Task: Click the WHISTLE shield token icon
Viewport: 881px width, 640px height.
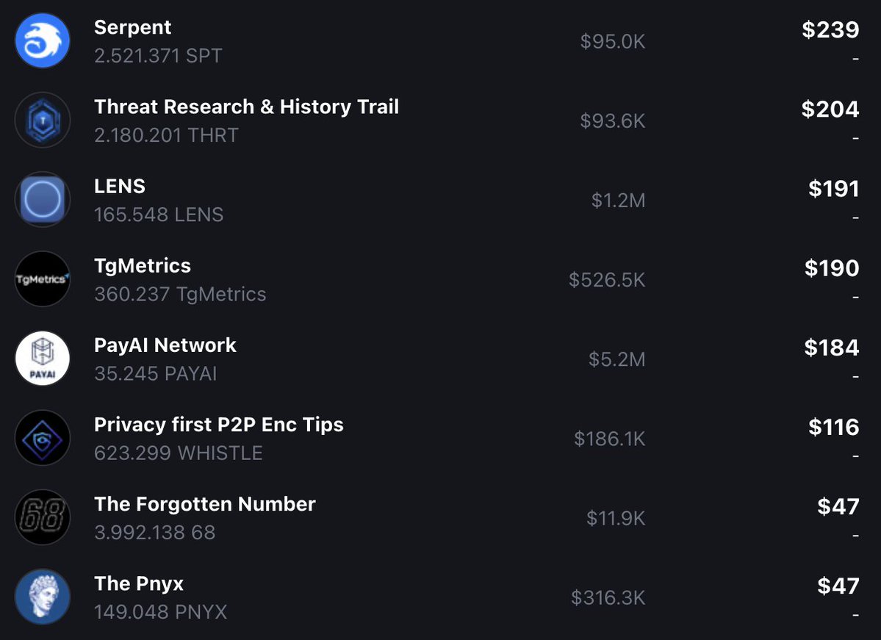Action: pyautogui.click(x=43, y=439)
